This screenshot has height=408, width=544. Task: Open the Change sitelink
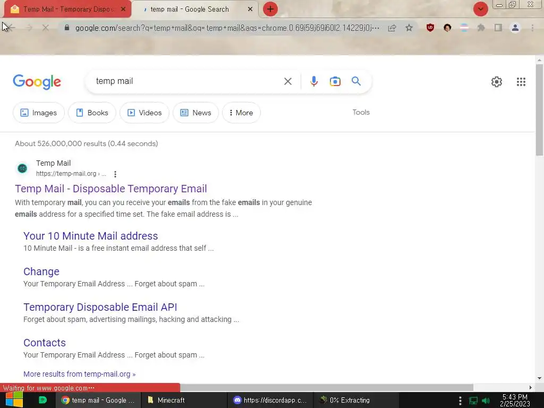click(x=41, y=271)
